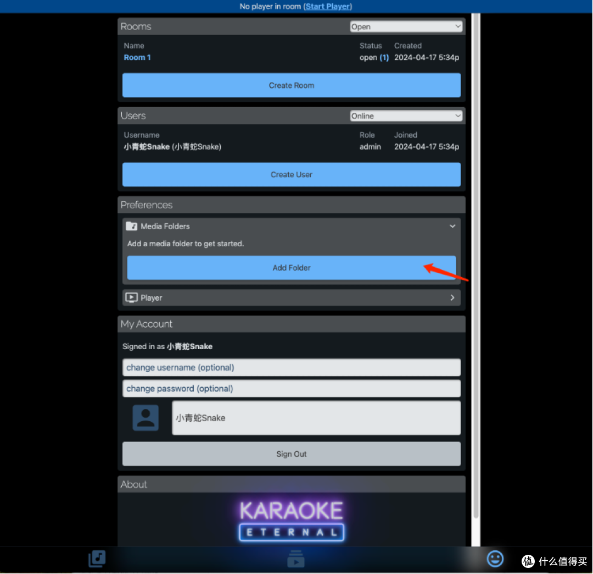Click the Karaoke Eternal logo
The image size is (593, 574).
click(292, 521)
